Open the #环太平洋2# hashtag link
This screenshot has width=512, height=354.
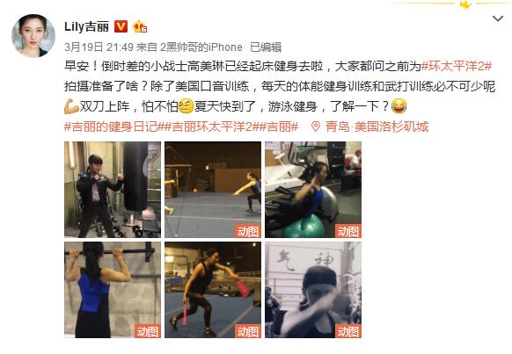(457, 66)
